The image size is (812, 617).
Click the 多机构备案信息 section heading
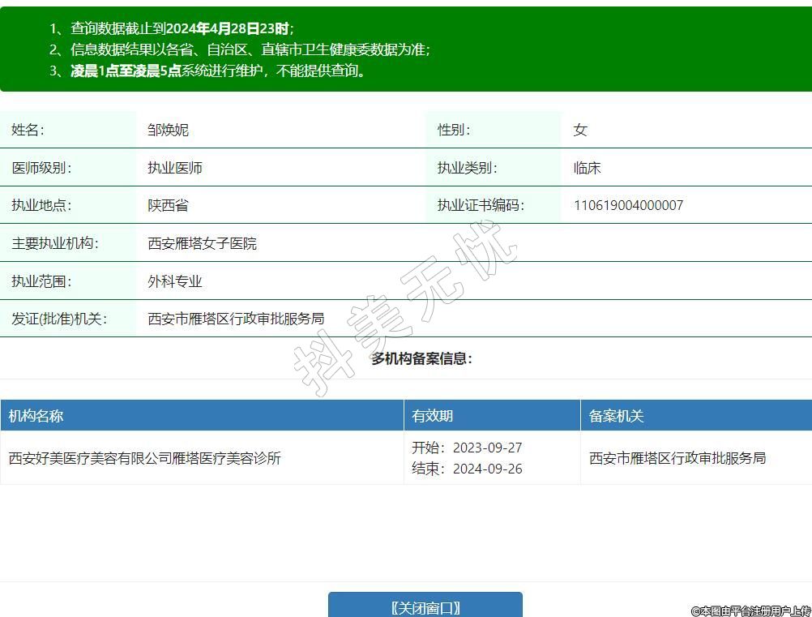pos(421,358)
